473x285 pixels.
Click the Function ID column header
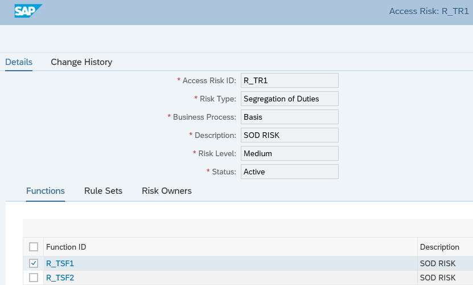[66, 247]
